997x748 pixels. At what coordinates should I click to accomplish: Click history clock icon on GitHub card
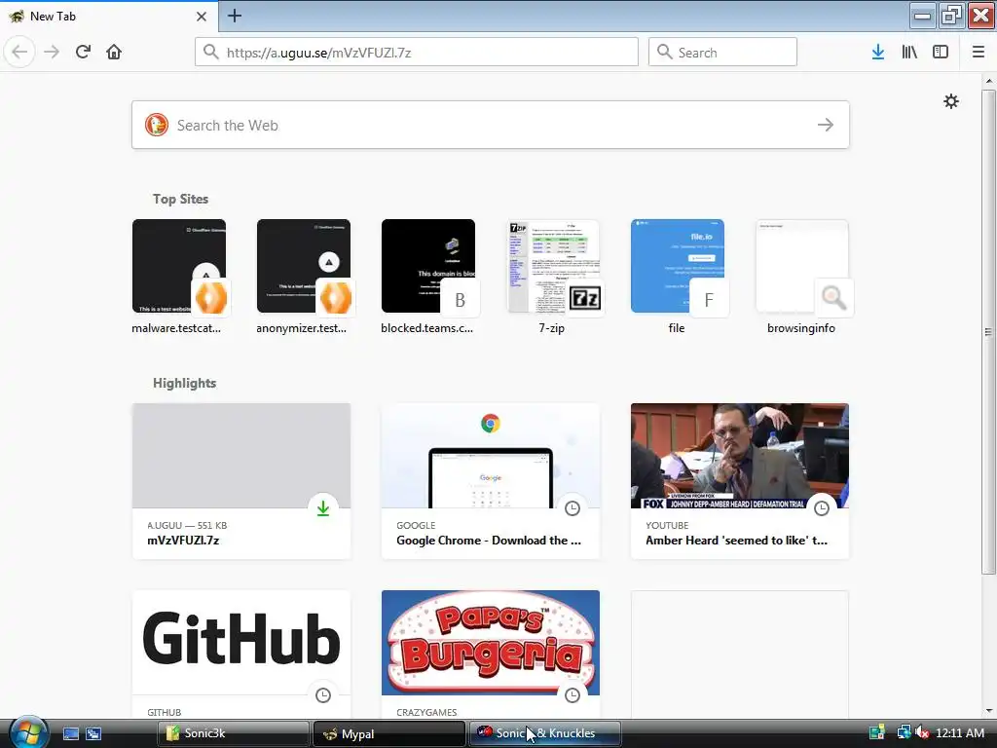(323, 695)
